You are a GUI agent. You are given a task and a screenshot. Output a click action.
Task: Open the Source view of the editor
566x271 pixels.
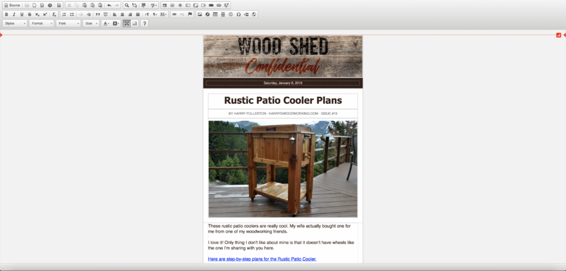tap(12, 5)
